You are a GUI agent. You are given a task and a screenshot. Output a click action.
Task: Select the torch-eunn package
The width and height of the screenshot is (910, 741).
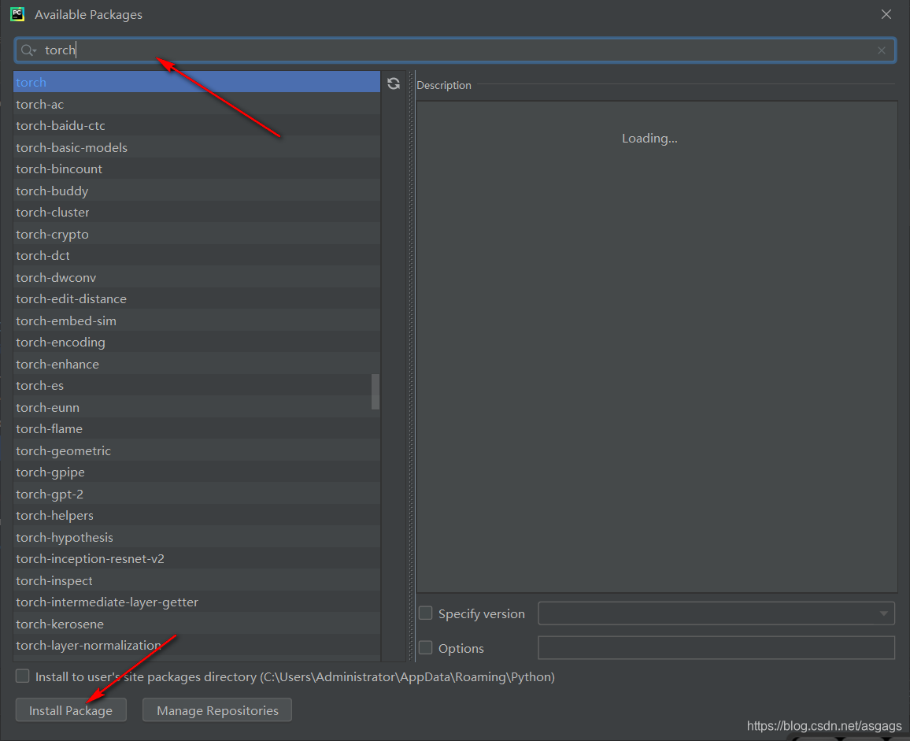point(197,407)
